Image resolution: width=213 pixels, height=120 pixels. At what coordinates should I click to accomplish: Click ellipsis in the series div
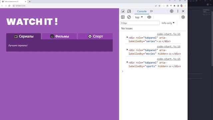[x=160, y=41]
